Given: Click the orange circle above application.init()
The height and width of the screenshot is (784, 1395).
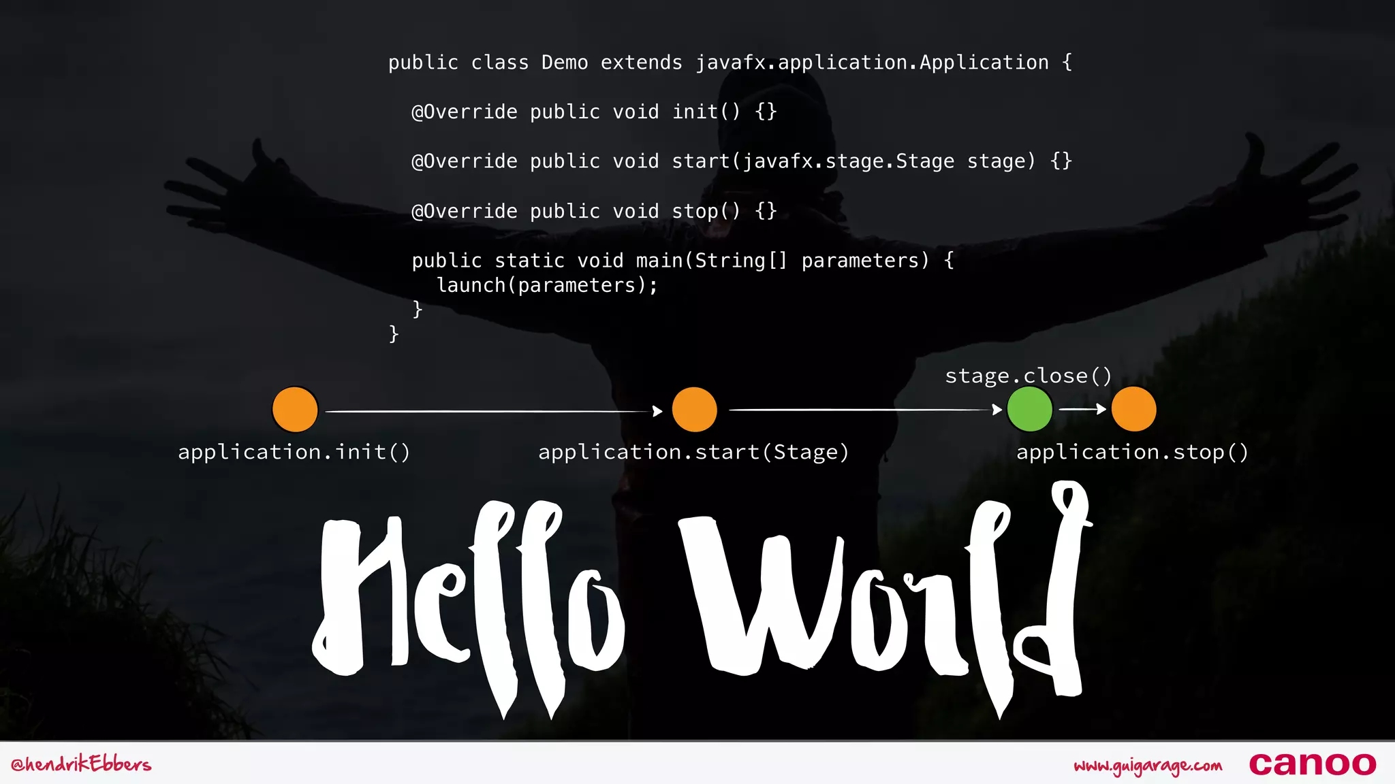Looking at the screenshot, I should click(295, 410).
